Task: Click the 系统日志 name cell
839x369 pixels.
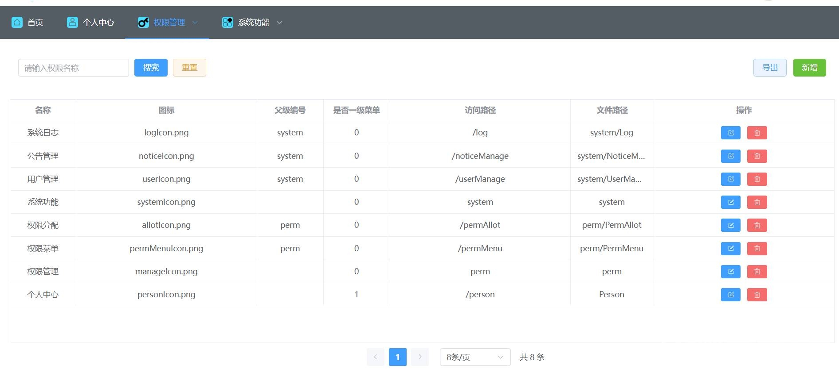Action: tap(43, 133)
